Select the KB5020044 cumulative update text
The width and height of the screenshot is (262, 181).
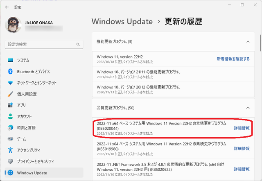coord(161,126)
